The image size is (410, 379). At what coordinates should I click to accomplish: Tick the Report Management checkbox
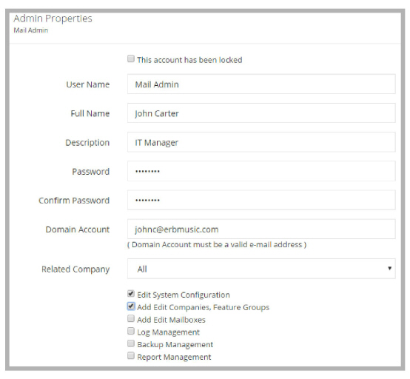[x=131, y=356]
